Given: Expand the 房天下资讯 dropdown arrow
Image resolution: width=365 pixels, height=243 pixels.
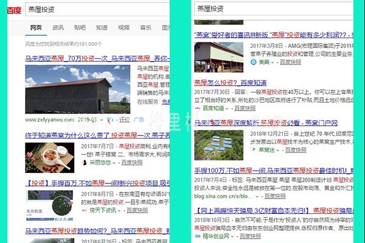Looking at the screenshot, I should tap(119, 211).
